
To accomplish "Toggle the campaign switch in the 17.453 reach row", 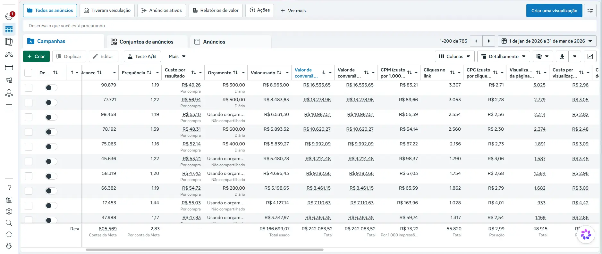I will pyautogui.click(x=51, y=206).
